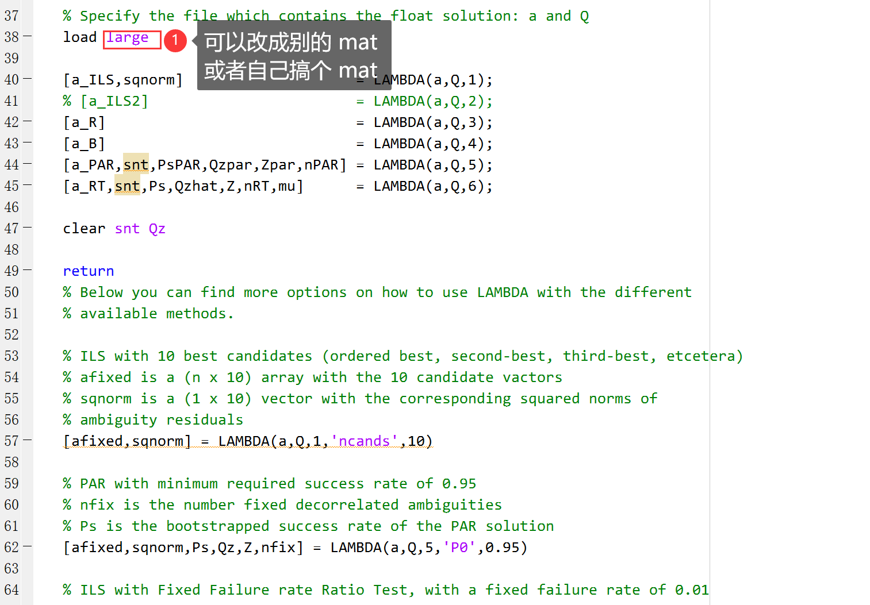Click comment '% ambiguity residuals'

(153, 420)
